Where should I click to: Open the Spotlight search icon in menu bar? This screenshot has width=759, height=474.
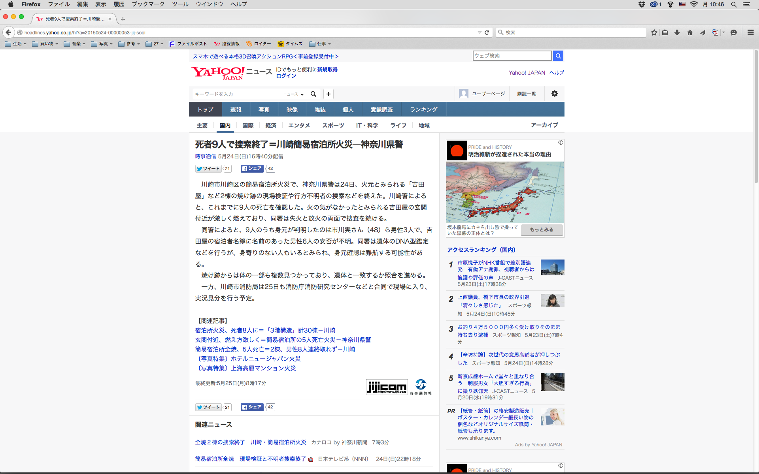[734, 4]
